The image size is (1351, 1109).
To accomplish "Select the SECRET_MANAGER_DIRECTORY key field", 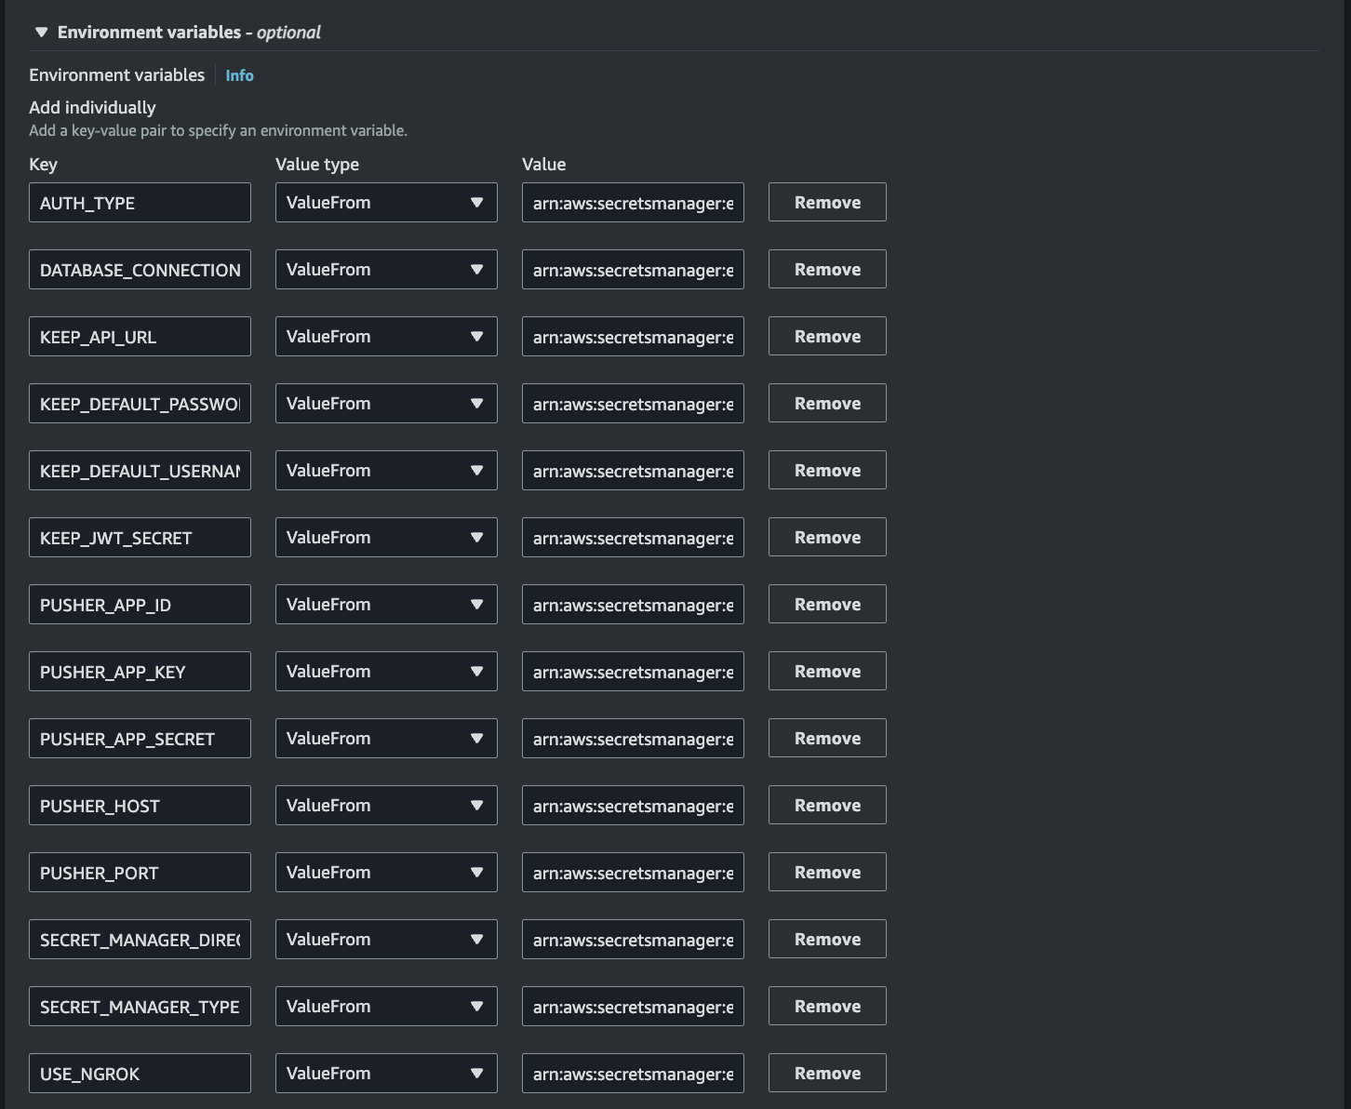I will (x=140, y=939).
